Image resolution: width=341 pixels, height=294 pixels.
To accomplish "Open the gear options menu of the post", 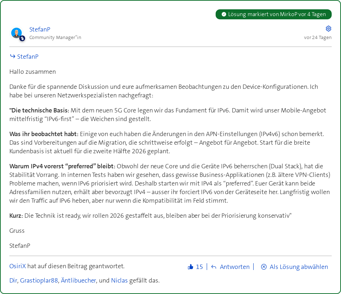I will click(x=328, y=29).
